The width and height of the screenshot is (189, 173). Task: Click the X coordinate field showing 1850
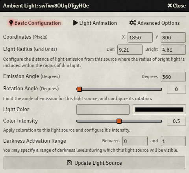(x=140, y=37)
